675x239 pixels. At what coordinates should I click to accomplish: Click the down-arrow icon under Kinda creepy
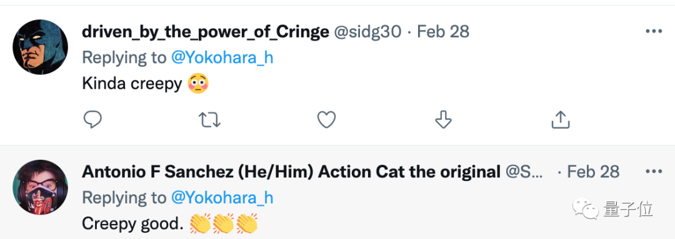tap(443, 120)
